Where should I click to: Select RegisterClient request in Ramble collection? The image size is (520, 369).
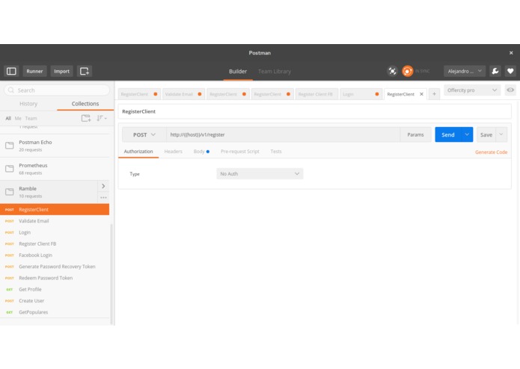(55, 209)
